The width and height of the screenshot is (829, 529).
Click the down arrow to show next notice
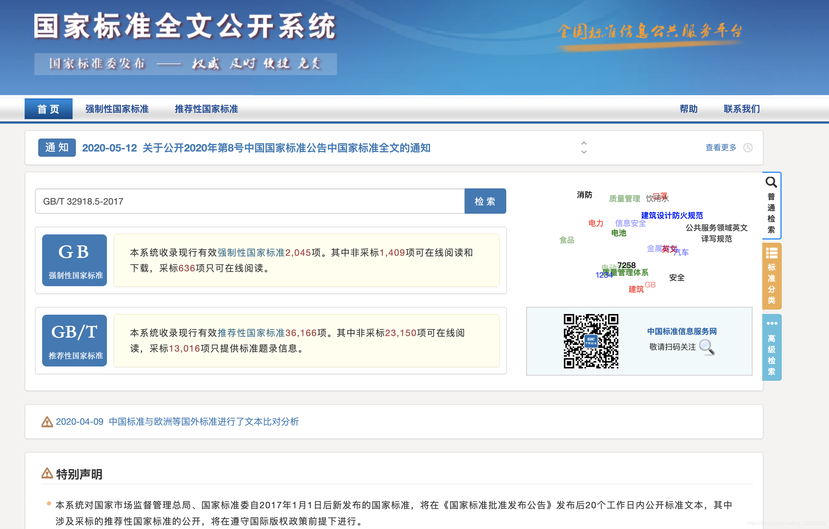tap(584, 152)
